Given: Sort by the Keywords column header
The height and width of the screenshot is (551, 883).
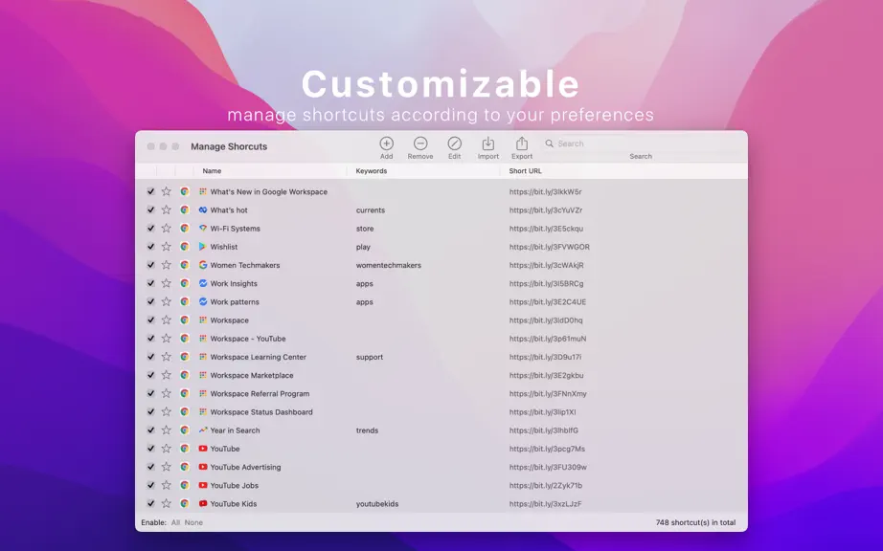Looking at the screenshot, I should coord(371,171).
